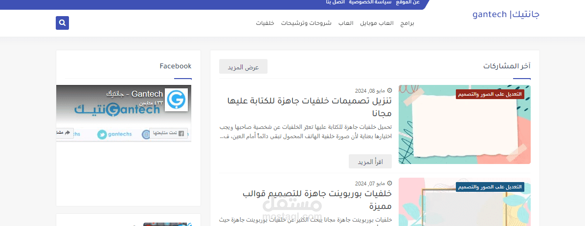Click the clock icon beside مايو 08, 2024
Viewport: 585px width, 226px height.
[390, 90]
